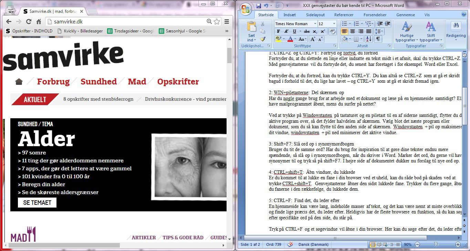
Task: Switch to the Referencer tab
Action: [x=344, y=15]
